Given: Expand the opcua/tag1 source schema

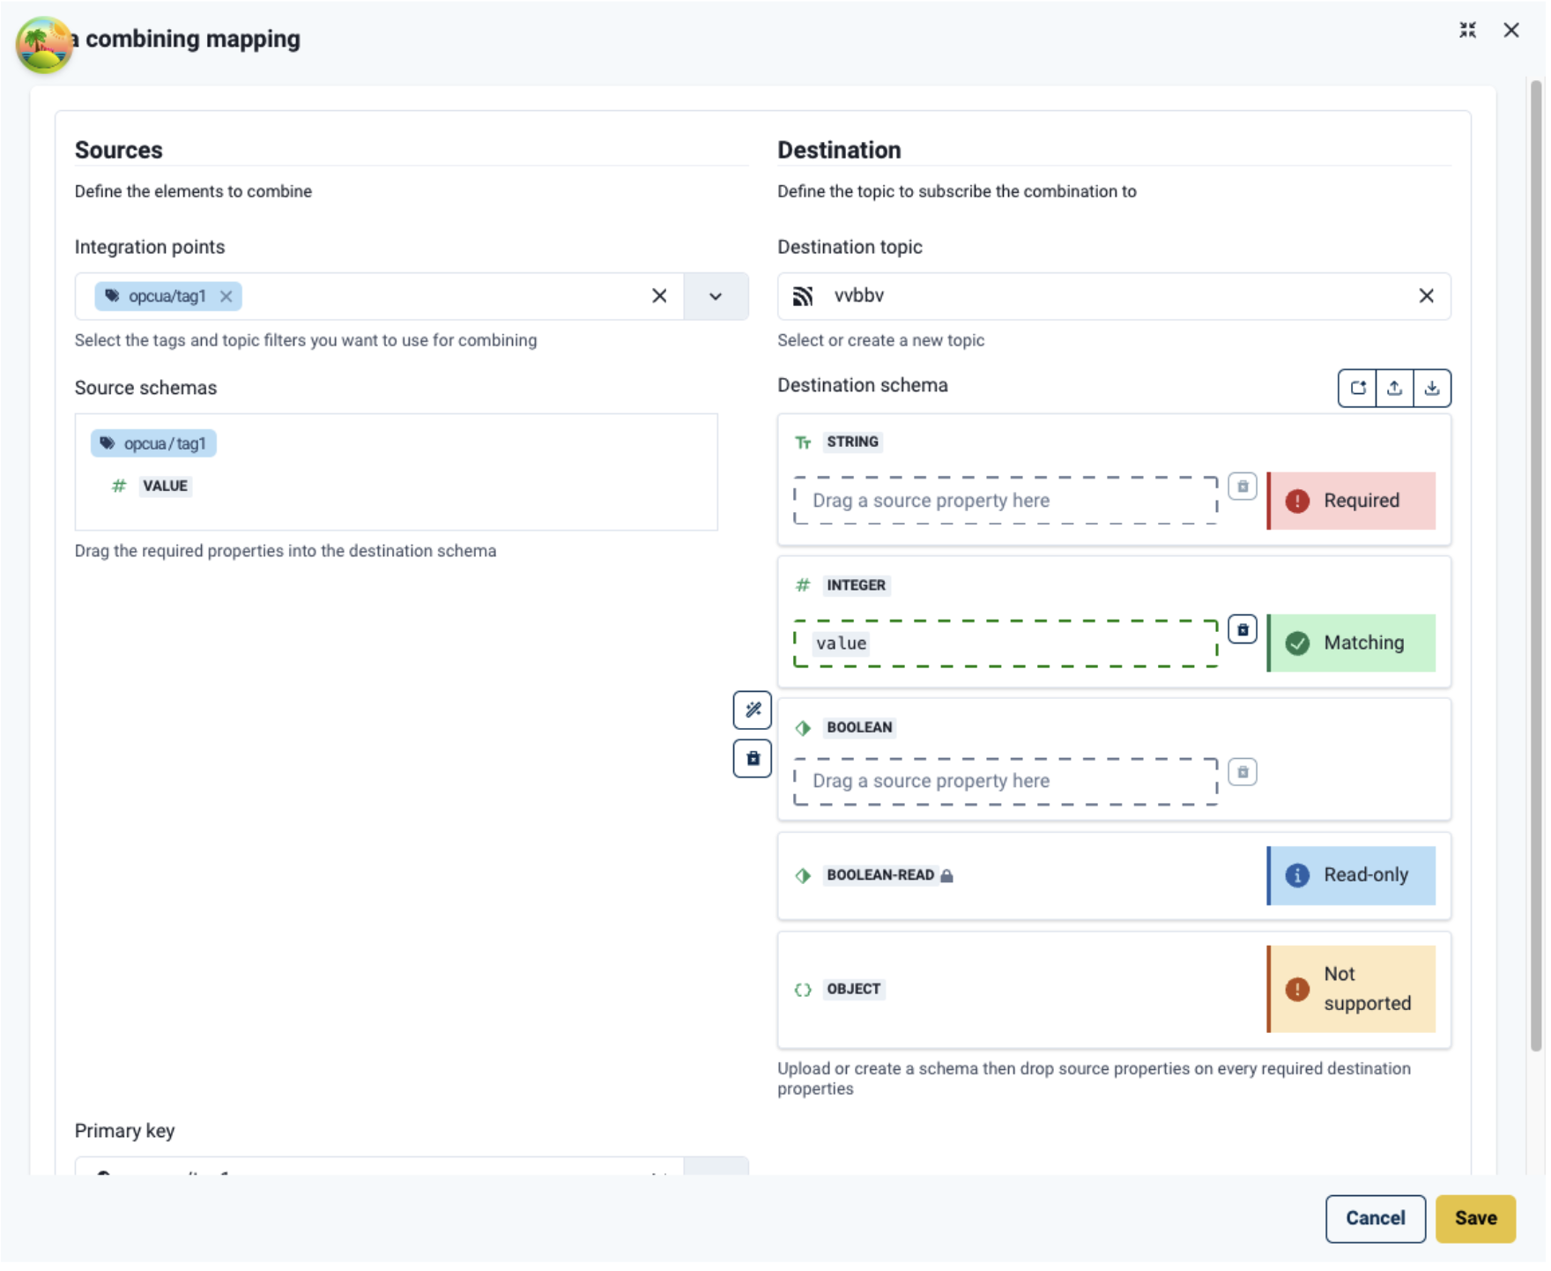Looking at the screenshot, I should pyautogui.click(x=153, y=443).
